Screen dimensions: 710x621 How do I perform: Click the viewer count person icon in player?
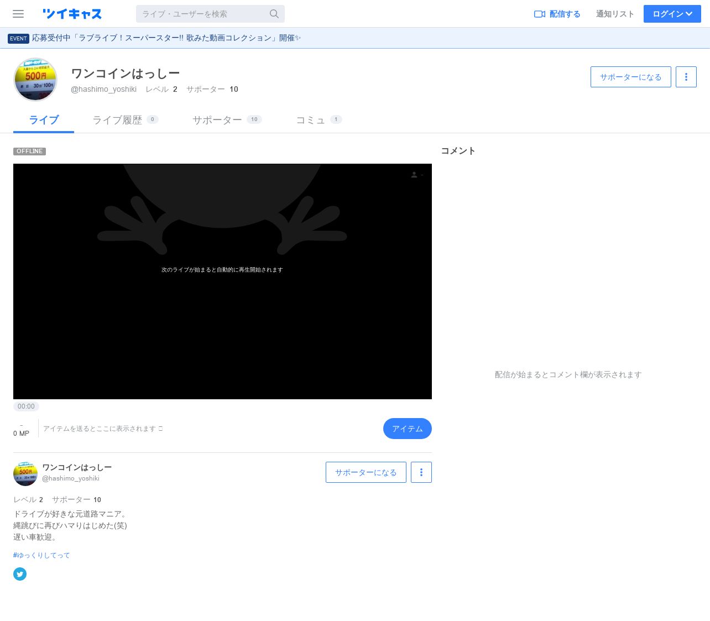(414, 175)
